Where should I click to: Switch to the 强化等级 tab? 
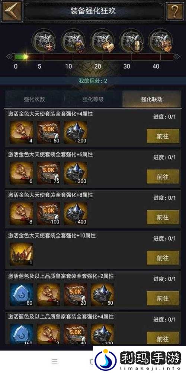[x=93, y=99]
